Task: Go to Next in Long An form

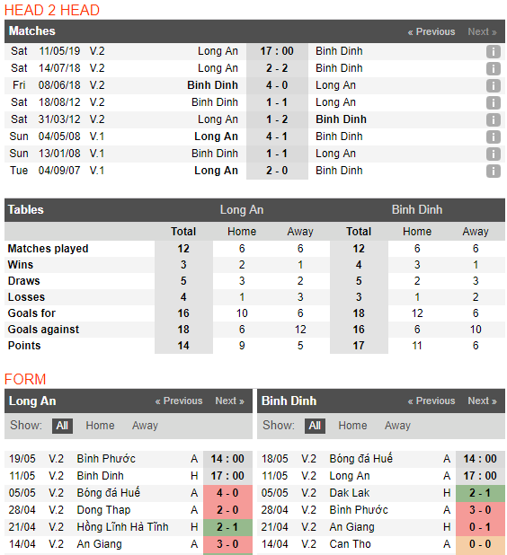Action: tap(229, 401)
